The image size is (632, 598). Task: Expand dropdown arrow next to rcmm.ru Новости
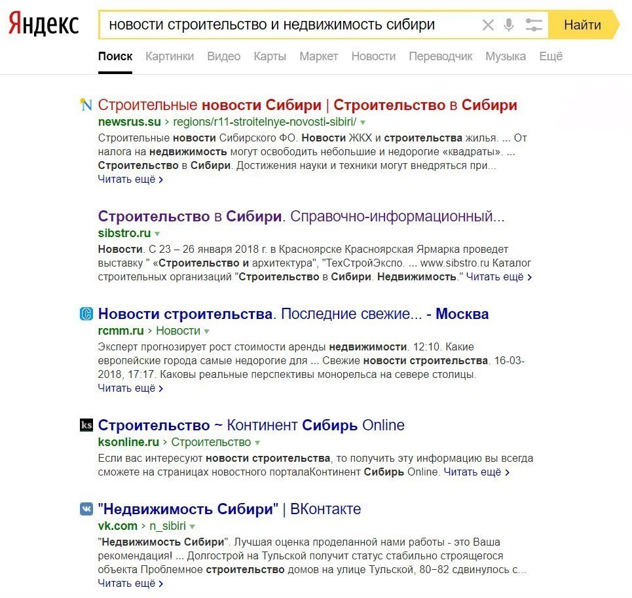click(x=207, y=331)
